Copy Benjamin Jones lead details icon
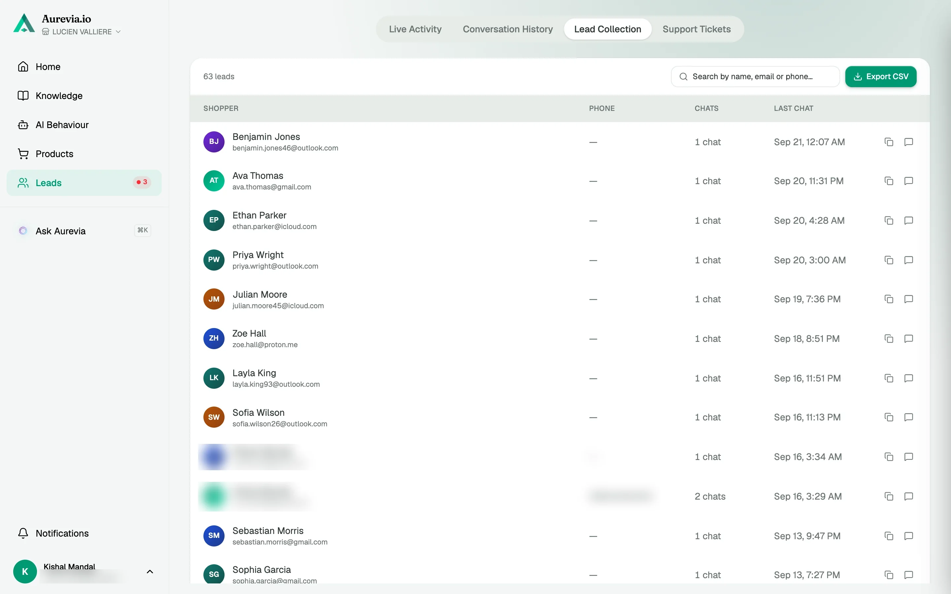The width and height of the screenshot is (951, 594). click(889, 142)
